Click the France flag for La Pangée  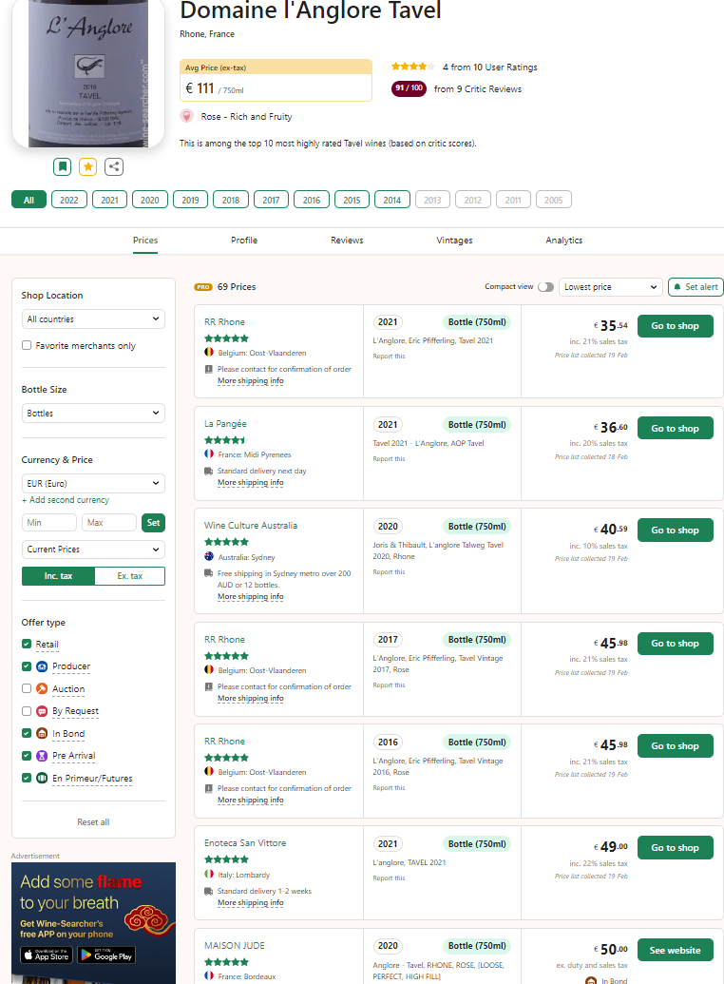tap(209, 453)
